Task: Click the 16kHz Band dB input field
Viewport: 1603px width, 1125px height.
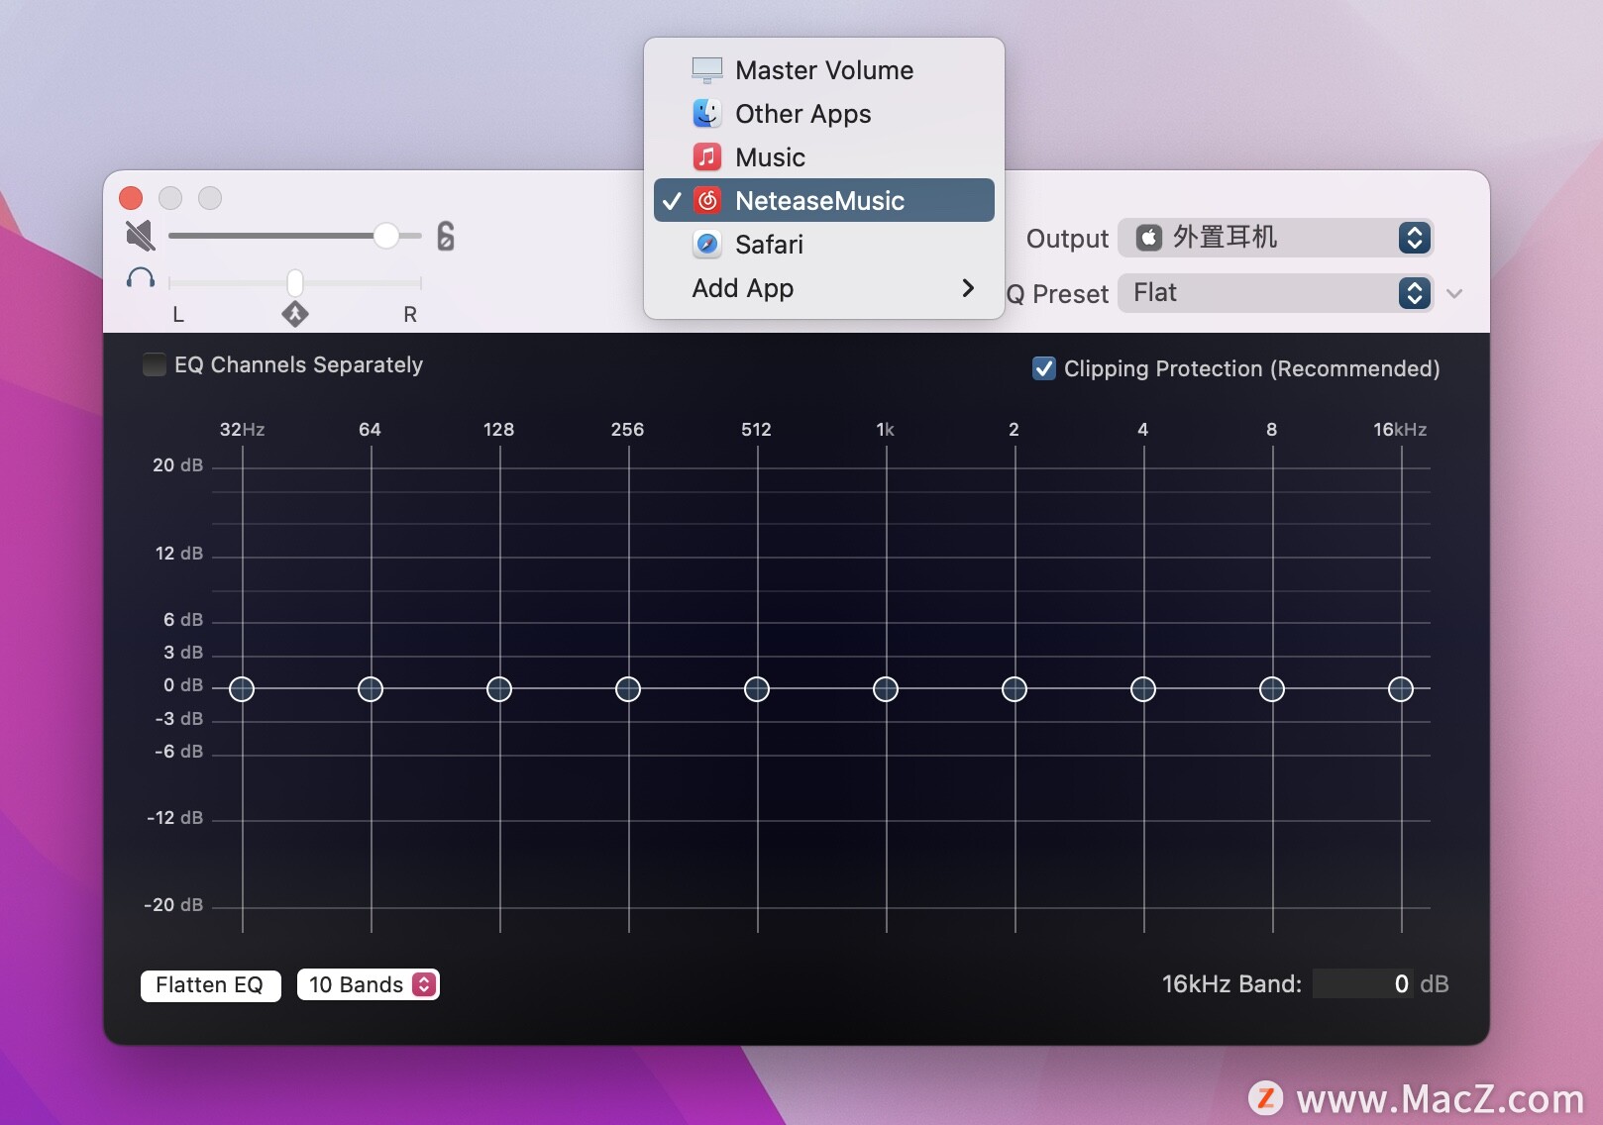Action: coord(1363,984)
